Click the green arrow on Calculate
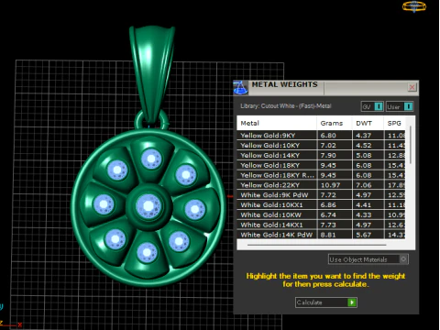 click(352, 302)
